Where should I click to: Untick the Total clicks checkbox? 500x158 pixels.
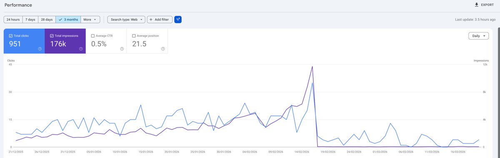[x=10, y=36]
